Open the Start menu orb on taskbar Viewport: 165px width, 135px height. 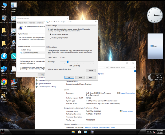[x=3, y=132]
